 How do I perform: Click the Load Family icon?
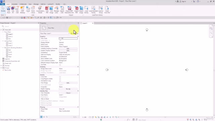point(86,10)
